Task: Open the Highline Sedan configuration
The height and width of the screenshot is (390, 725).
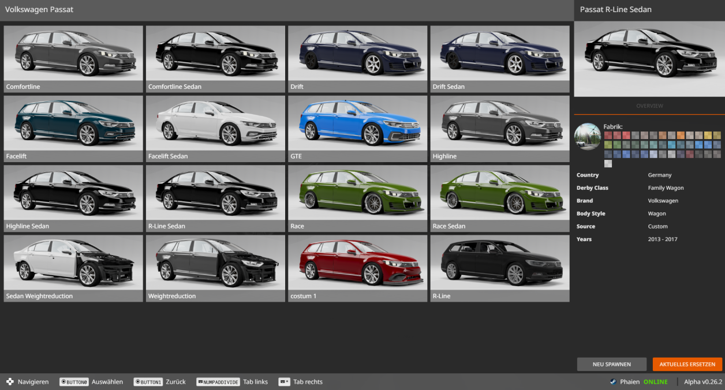Action: (73, 198)
